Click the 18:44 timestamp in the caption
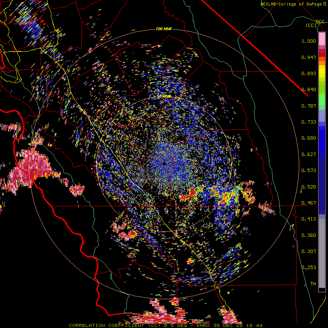The image size is (328, 328). click(x=255, y=325)
